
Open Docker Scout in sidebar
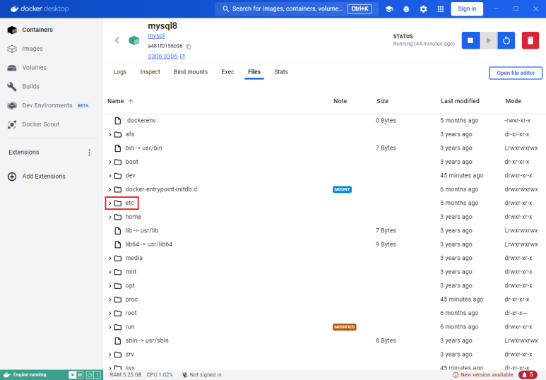click(x=40, y=124)
